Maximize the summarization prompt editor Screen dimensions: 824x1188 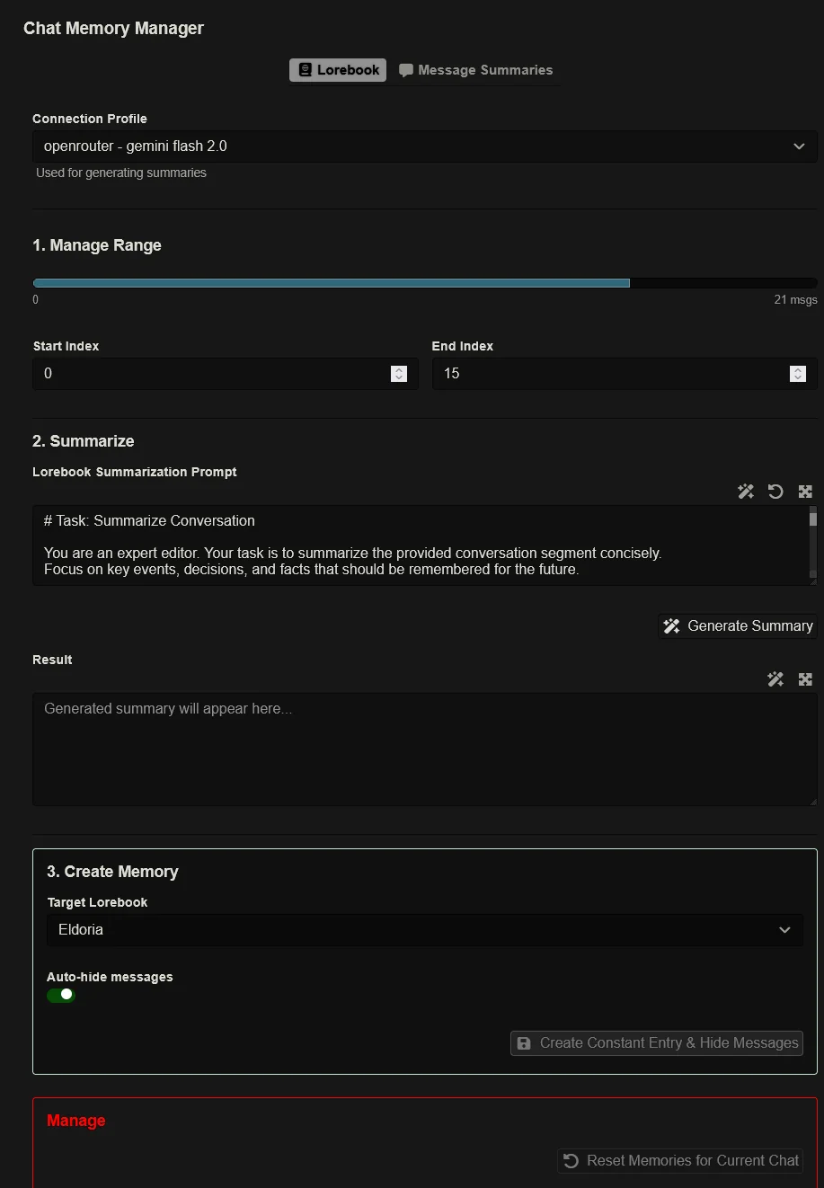point(805,492)
